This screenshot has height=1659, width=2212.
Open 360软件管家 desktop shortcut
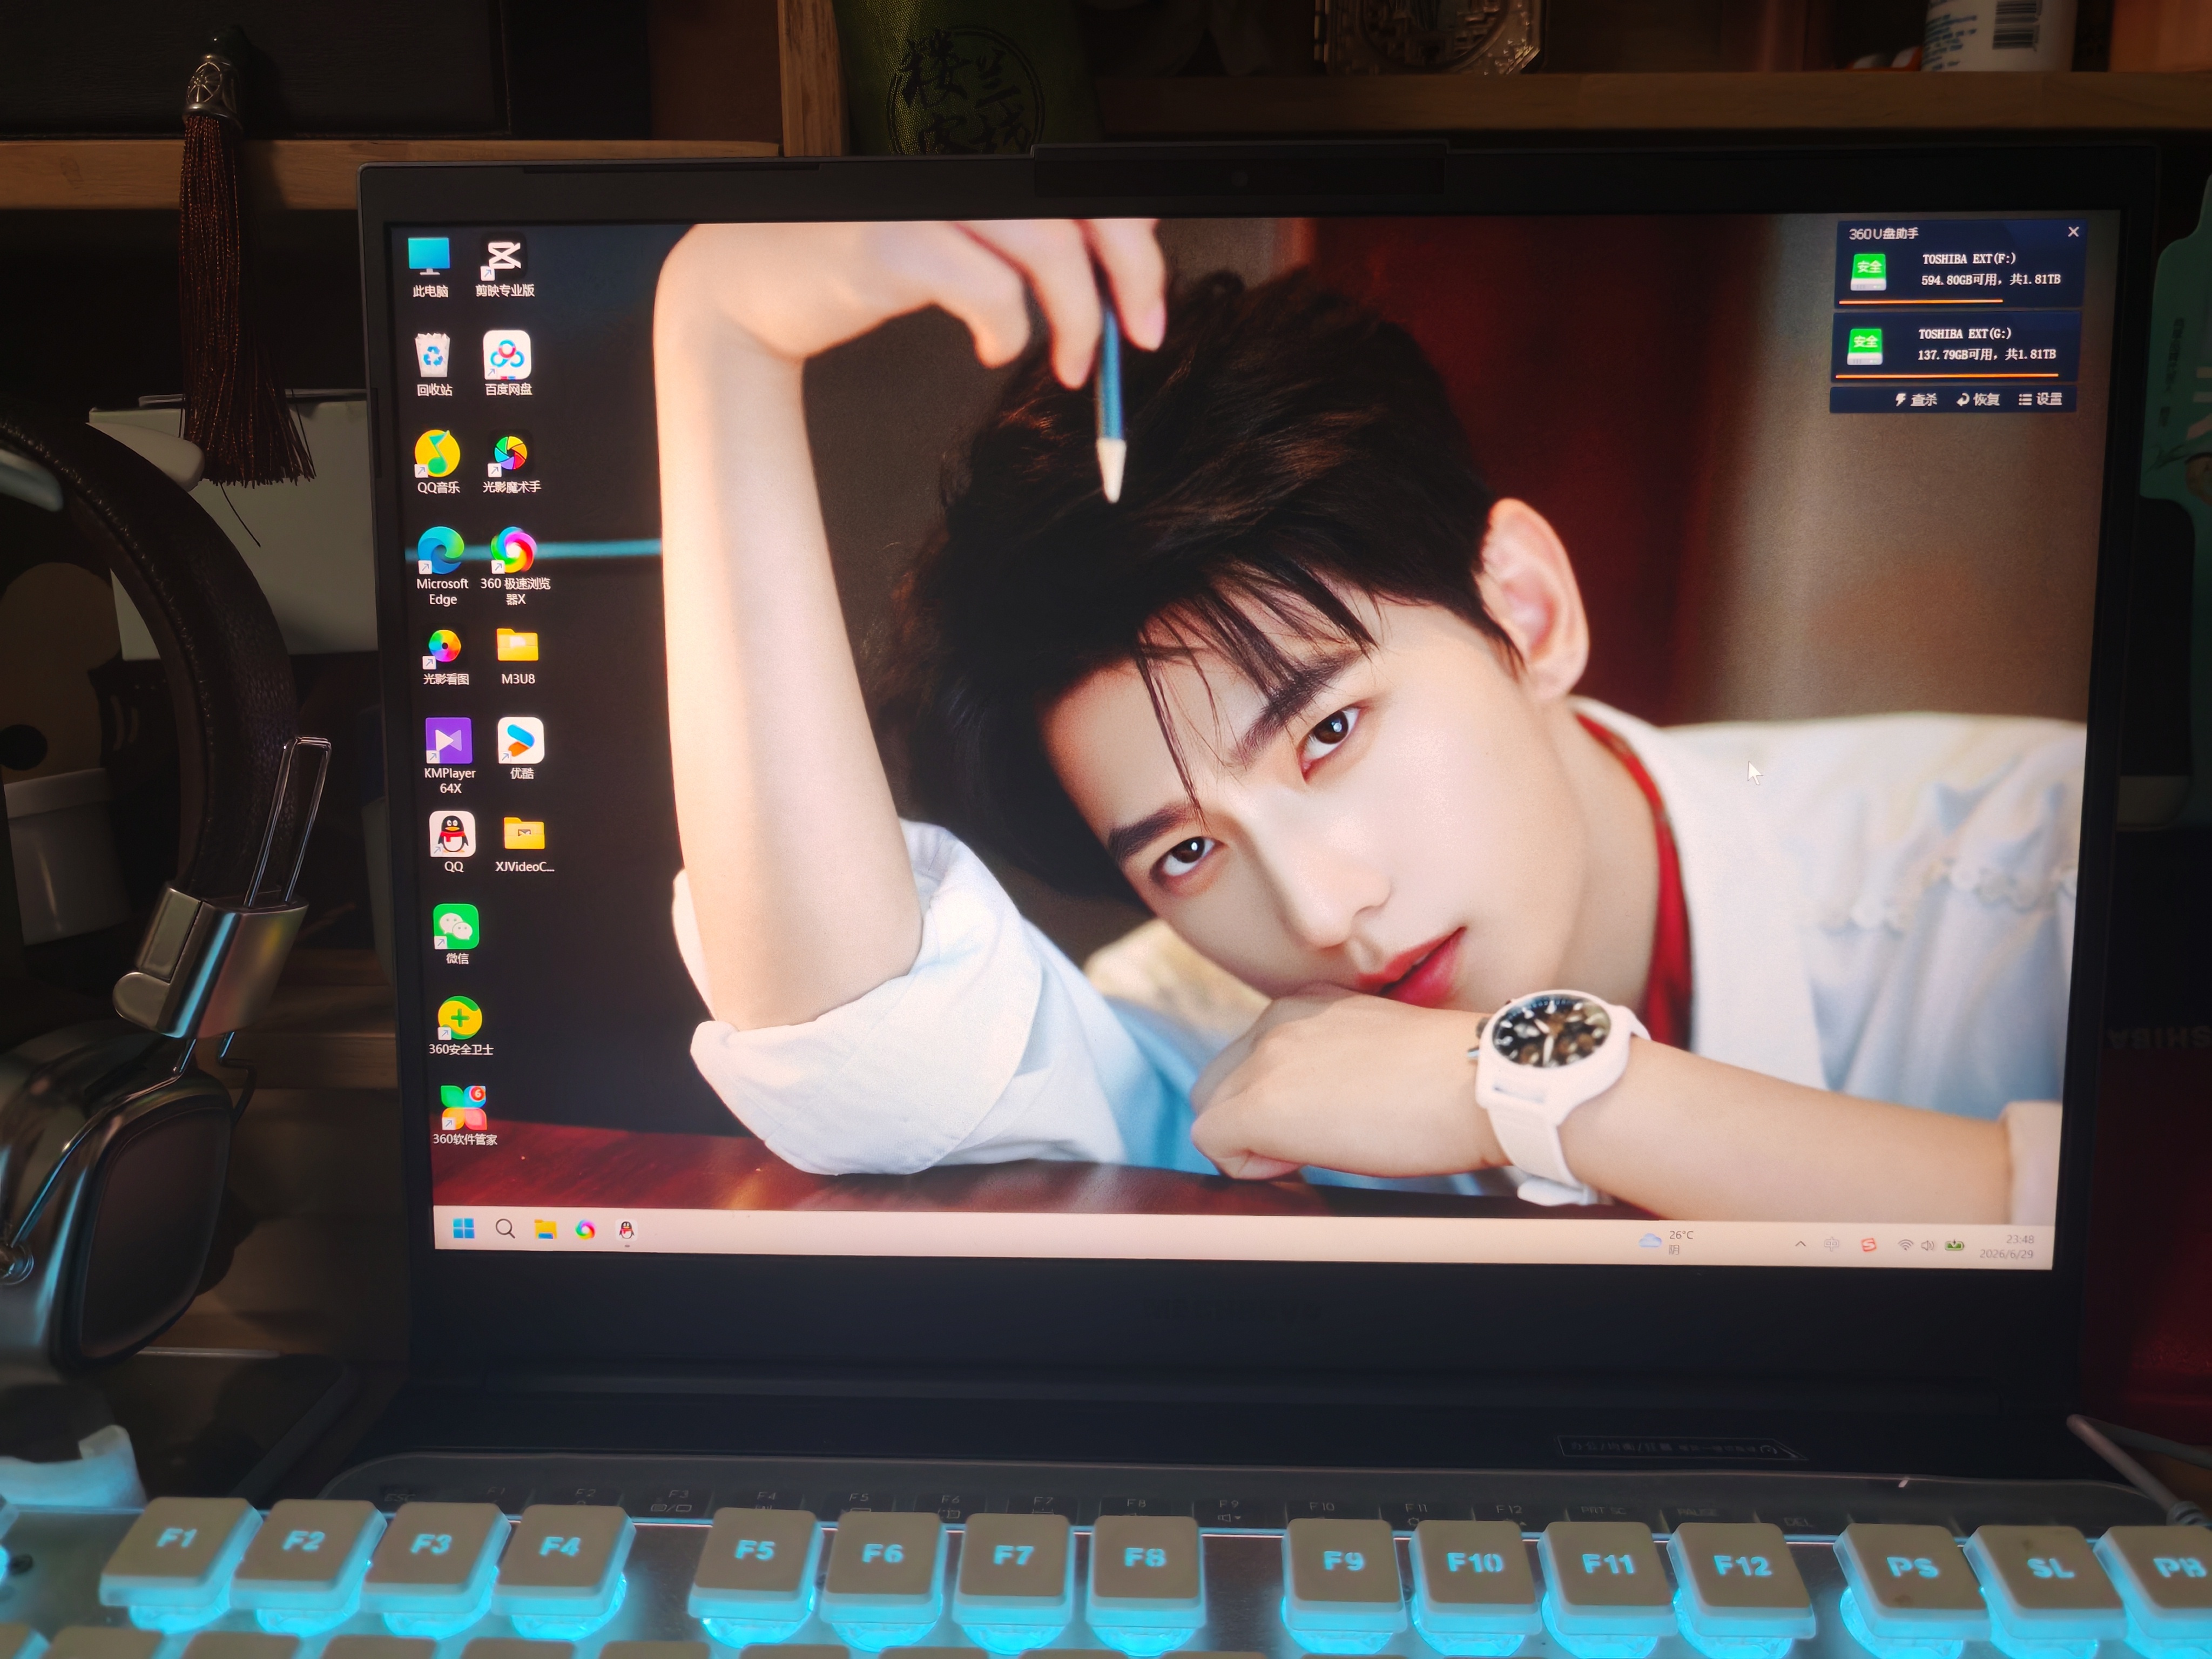coord(464,1115)
